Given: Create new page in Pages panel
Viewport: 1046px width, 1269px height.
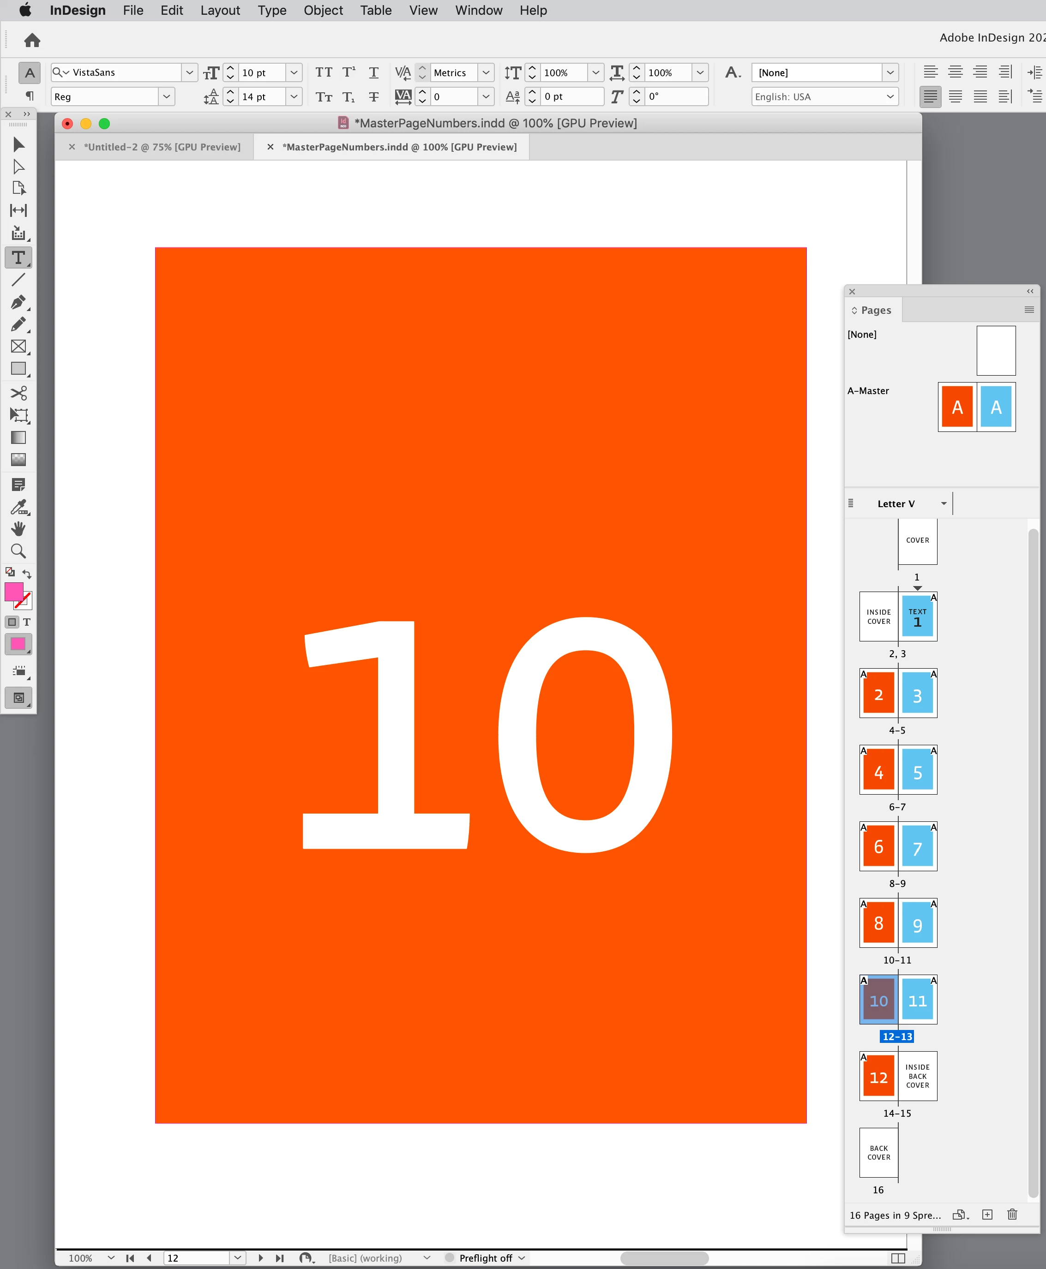Looking at the screenshot, I should (987, 1214).
